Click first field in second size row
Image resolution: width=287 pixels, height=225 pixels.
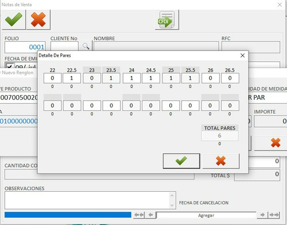(x=52, y=105)
